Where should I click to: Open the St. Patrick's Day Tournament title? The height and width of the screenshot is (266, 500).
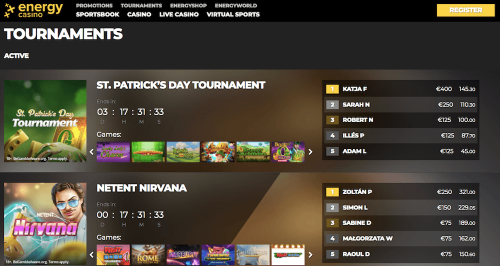click(181, 85)
